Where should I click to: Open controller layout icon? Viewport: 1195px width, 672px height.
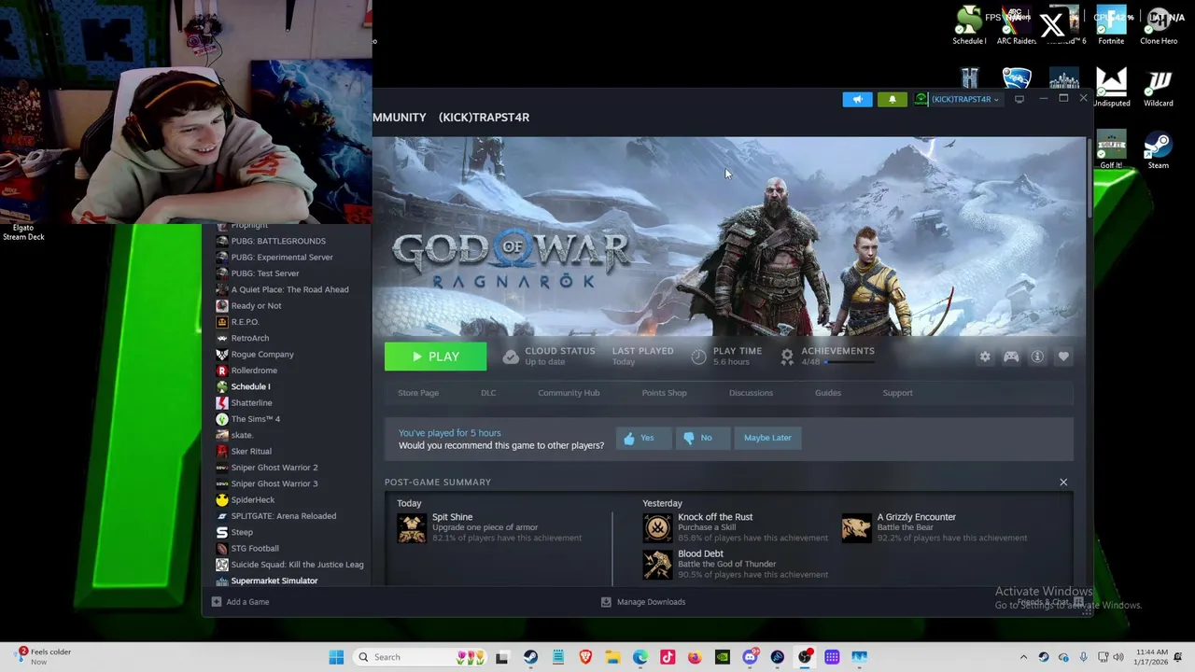coord(1011,357)
